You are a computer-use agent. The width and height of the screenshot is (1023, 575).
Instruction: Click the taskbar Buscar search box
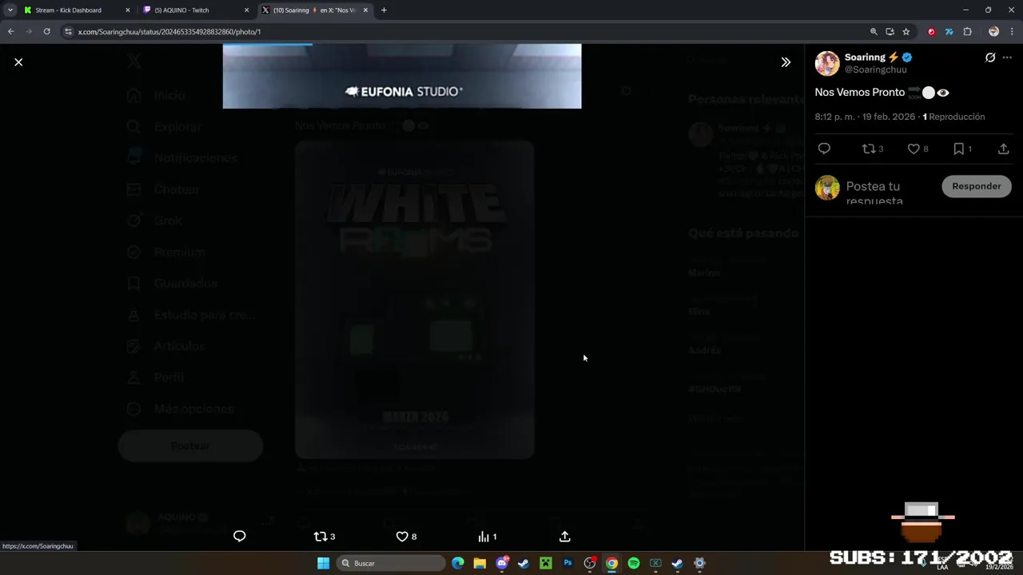pyautogui.click(x=391, y=563)
